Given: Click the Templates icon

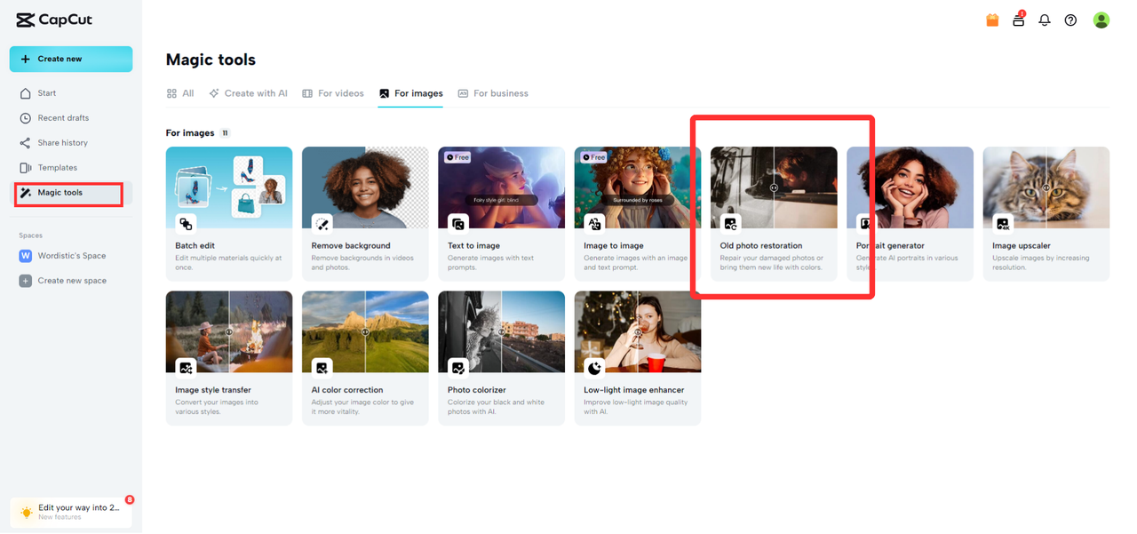Looking at the screenshot, I should tap(26, 168).
